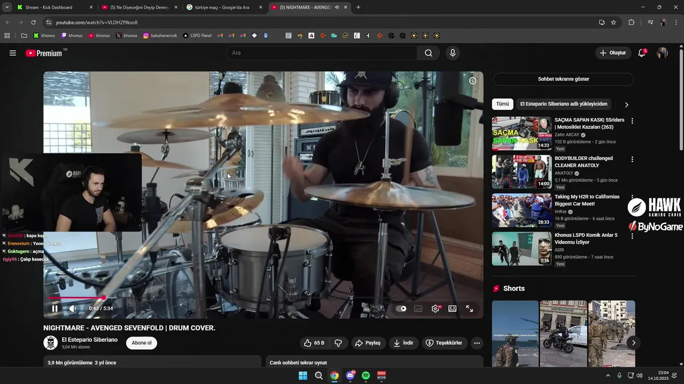Open options for BODYBUILDER ANATOLY video
Viewport: 684px width, 384px height.
pyautogui.click(x=632, y=159)
